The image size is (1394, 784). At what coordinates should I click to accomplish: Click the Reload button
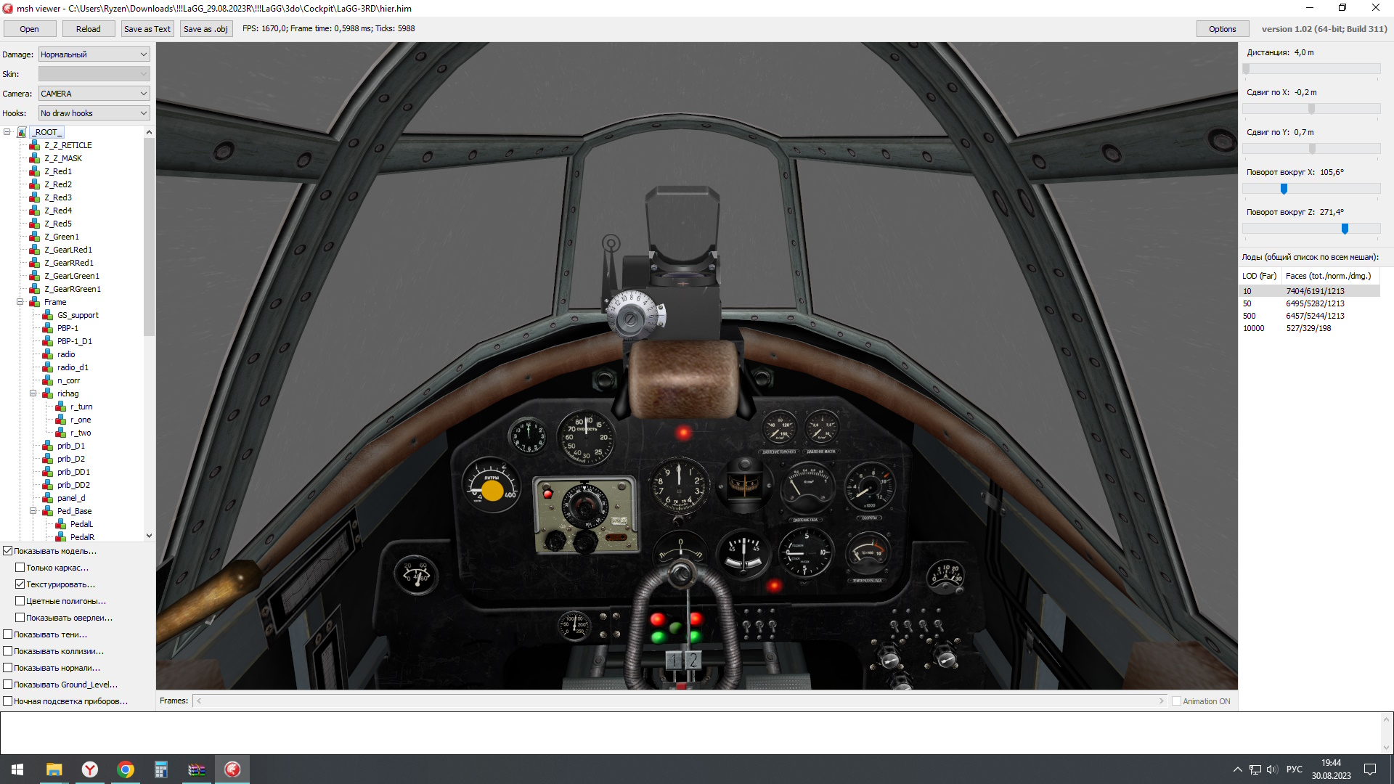pos(88,29)
